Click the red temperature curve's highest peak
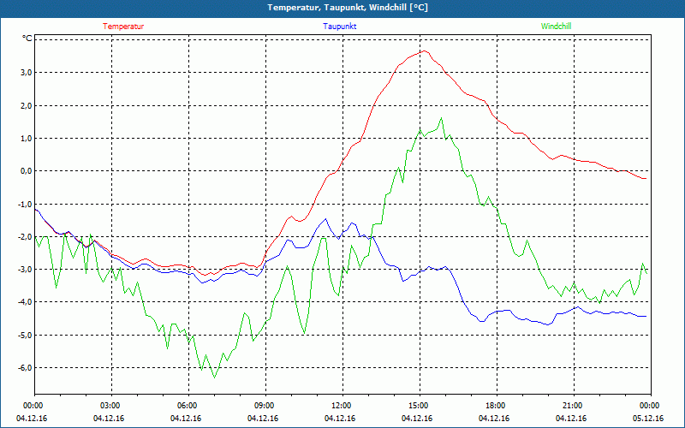This screenshot has width=685, height=428. 423,51
